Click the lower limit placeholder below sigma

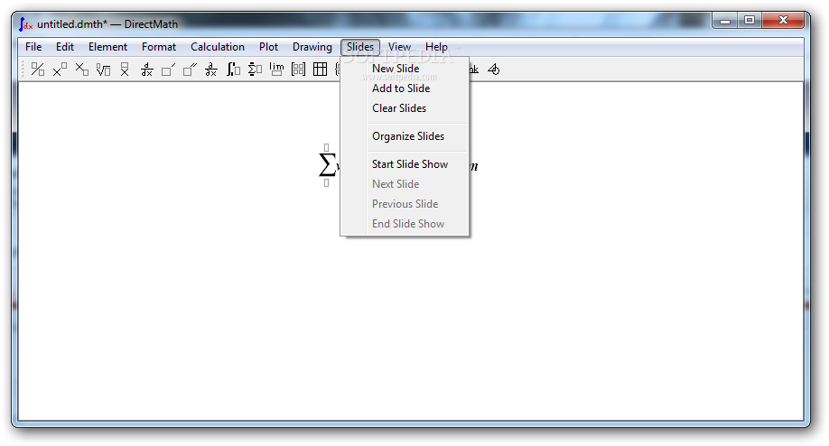pyautogui.click(x=326, y=183)
